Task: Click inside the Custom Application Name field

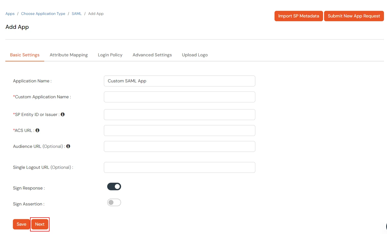Action: tap(179, 97)
